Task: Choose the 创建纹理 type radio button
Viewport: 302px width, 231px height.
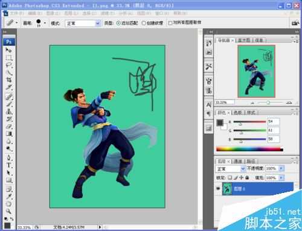Action: tap(144, 23)
